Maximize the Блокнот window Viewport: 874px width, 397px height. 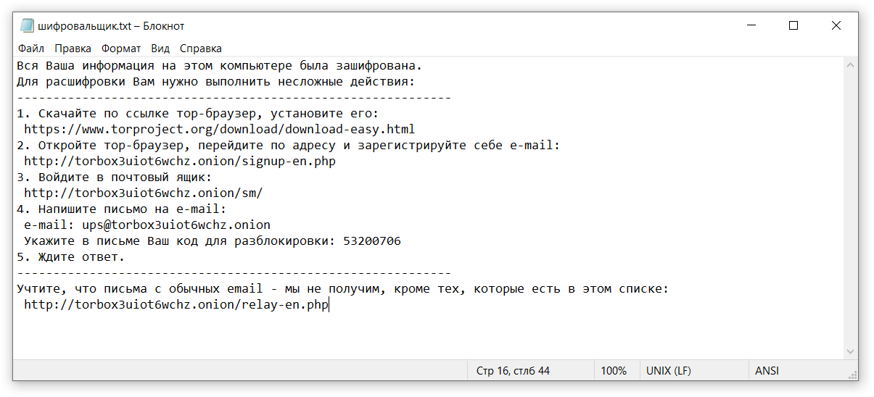coord(793,25)
